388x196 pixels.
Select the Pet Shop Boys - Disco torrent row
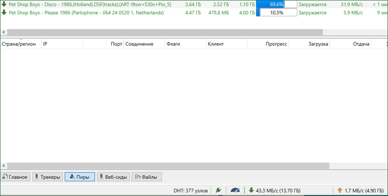click(194, 4)
